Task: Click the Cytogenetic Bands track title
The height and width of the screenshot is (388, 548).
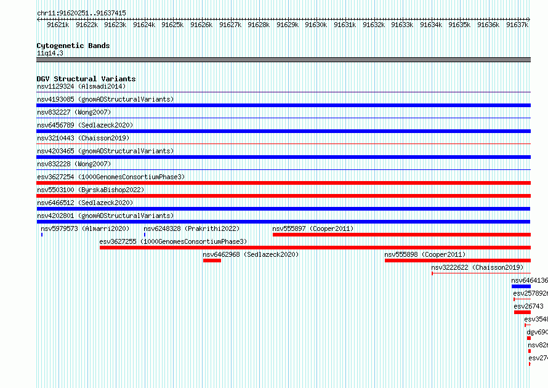Action: pyautogui.click(x=73, y=46)
